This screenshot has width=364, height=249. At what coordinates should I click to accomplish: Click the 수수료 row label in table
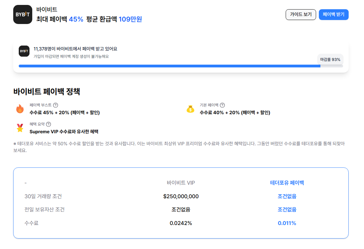(x=31, y=223)
